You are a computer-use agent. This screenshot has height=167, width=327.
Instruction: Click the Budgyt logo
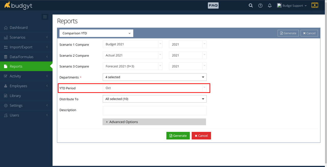(x=18, y=5)
